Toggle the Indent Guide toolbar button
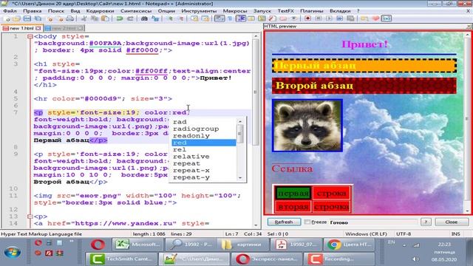The height and width of the screenshot is (266, 473). coord(241,18)
